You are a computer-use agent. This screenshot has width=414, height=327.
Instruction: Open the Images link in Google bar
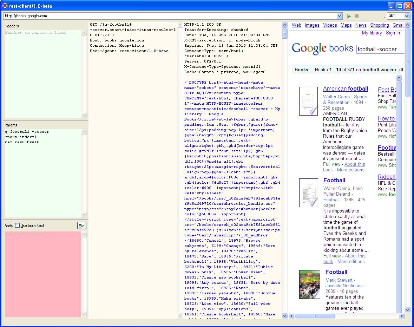click(312, 25)
